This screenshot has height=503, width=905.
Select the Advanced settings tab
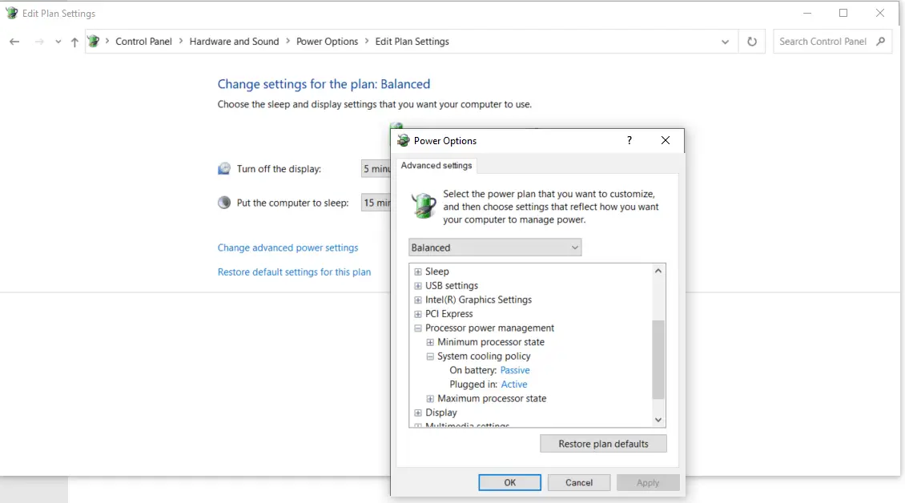(436, 165)
